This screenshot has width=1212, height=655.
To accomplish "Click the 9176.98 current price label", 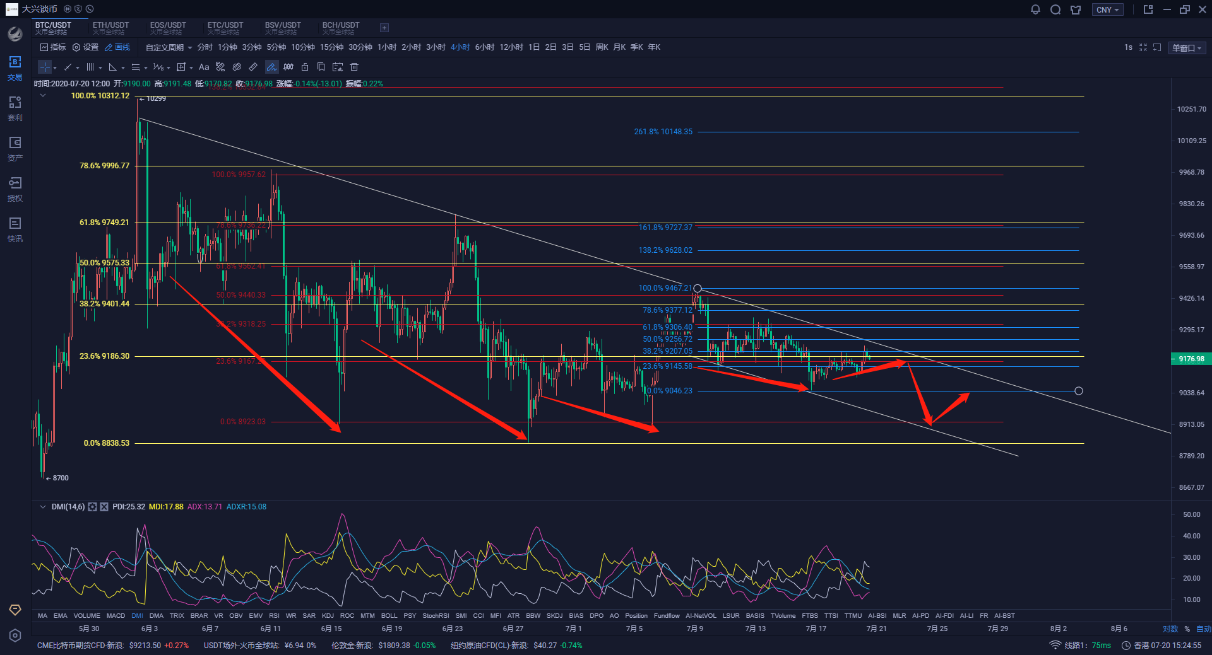I will point(1191,359).
